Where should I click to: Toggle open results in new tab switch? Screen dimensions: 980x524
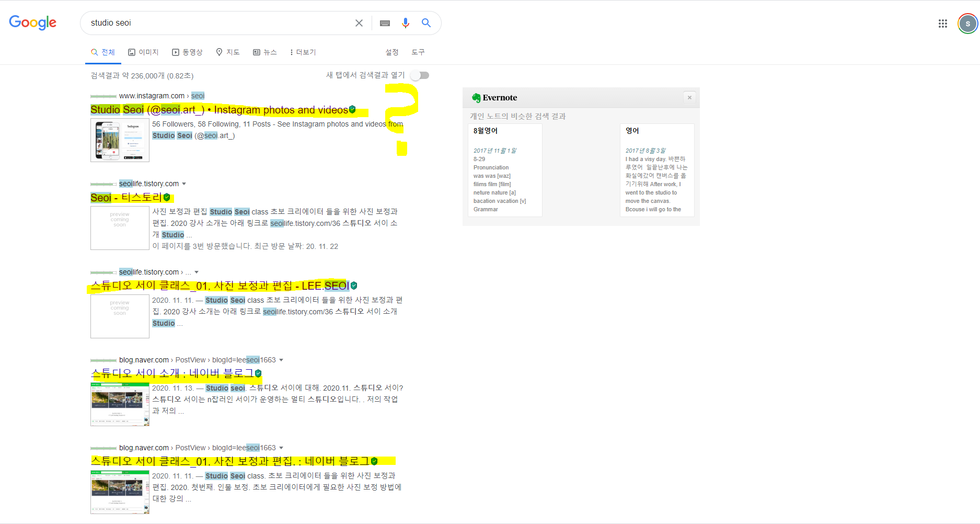420,75
